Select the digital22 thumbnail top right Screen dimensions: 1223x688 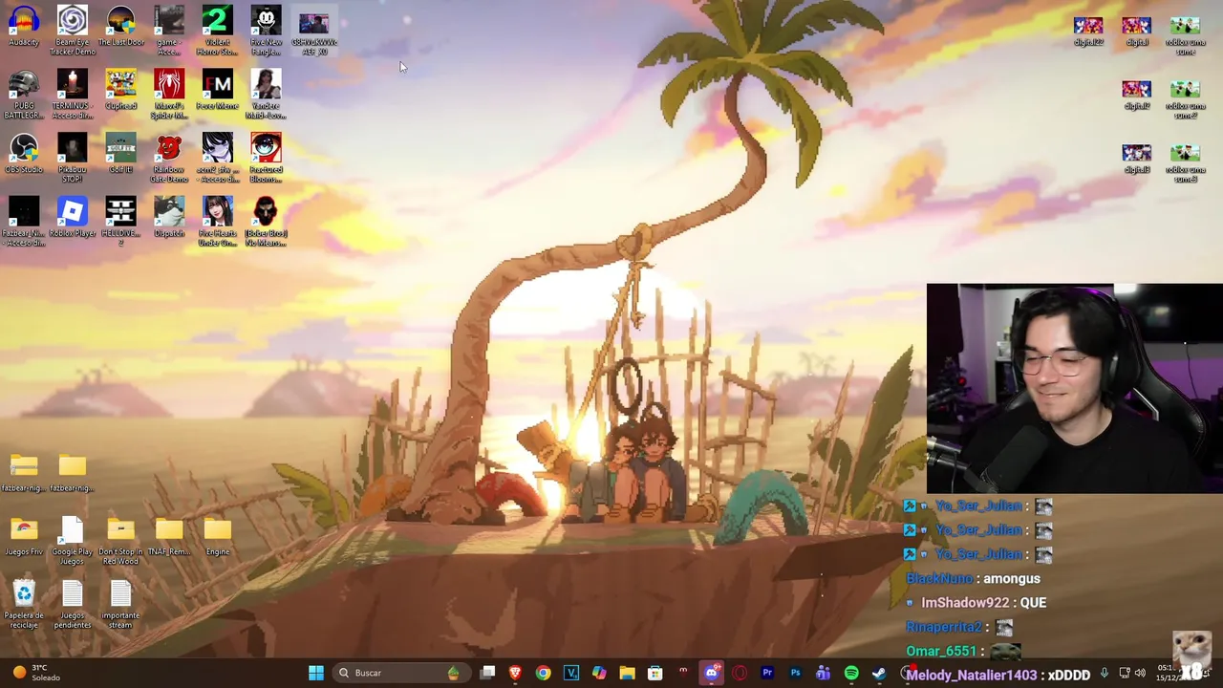(x=1087, y=31)
